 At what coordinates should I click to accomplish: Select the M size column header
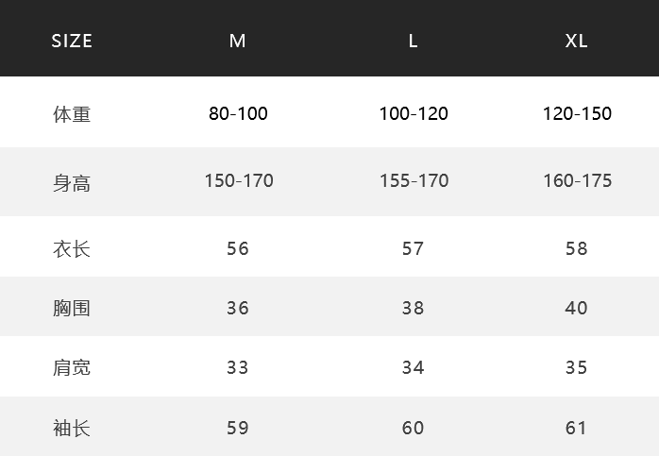[x=238, y=42]
